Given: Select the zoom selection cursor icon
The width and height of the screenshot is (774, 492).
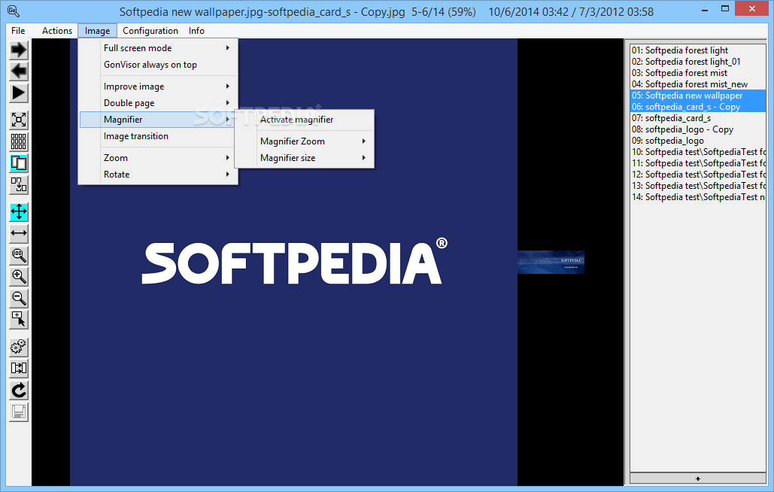Looking at the screenshot, I should click(x=19, y=320).
